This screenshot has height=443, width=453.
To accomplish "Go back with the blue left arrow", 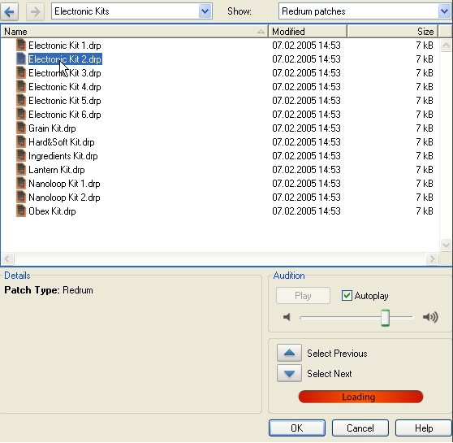I will pyautogui.click(x=10, y=11).
